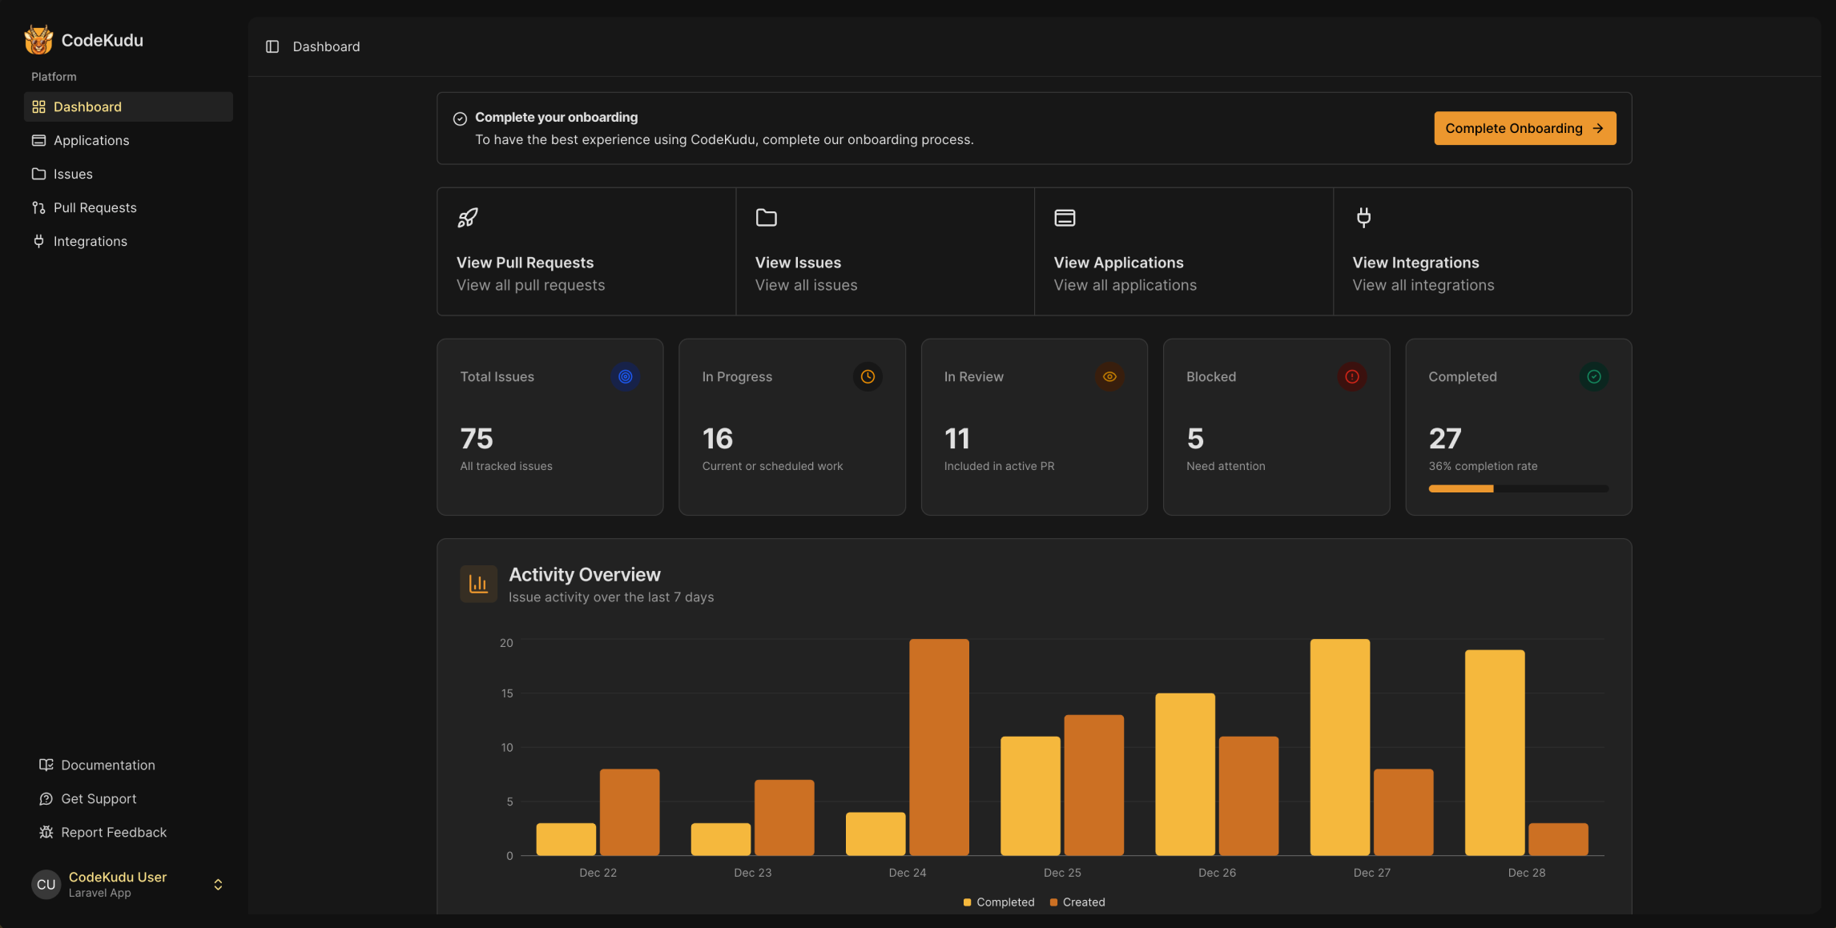Click the CodeKudu logo icon

point(38,40)
